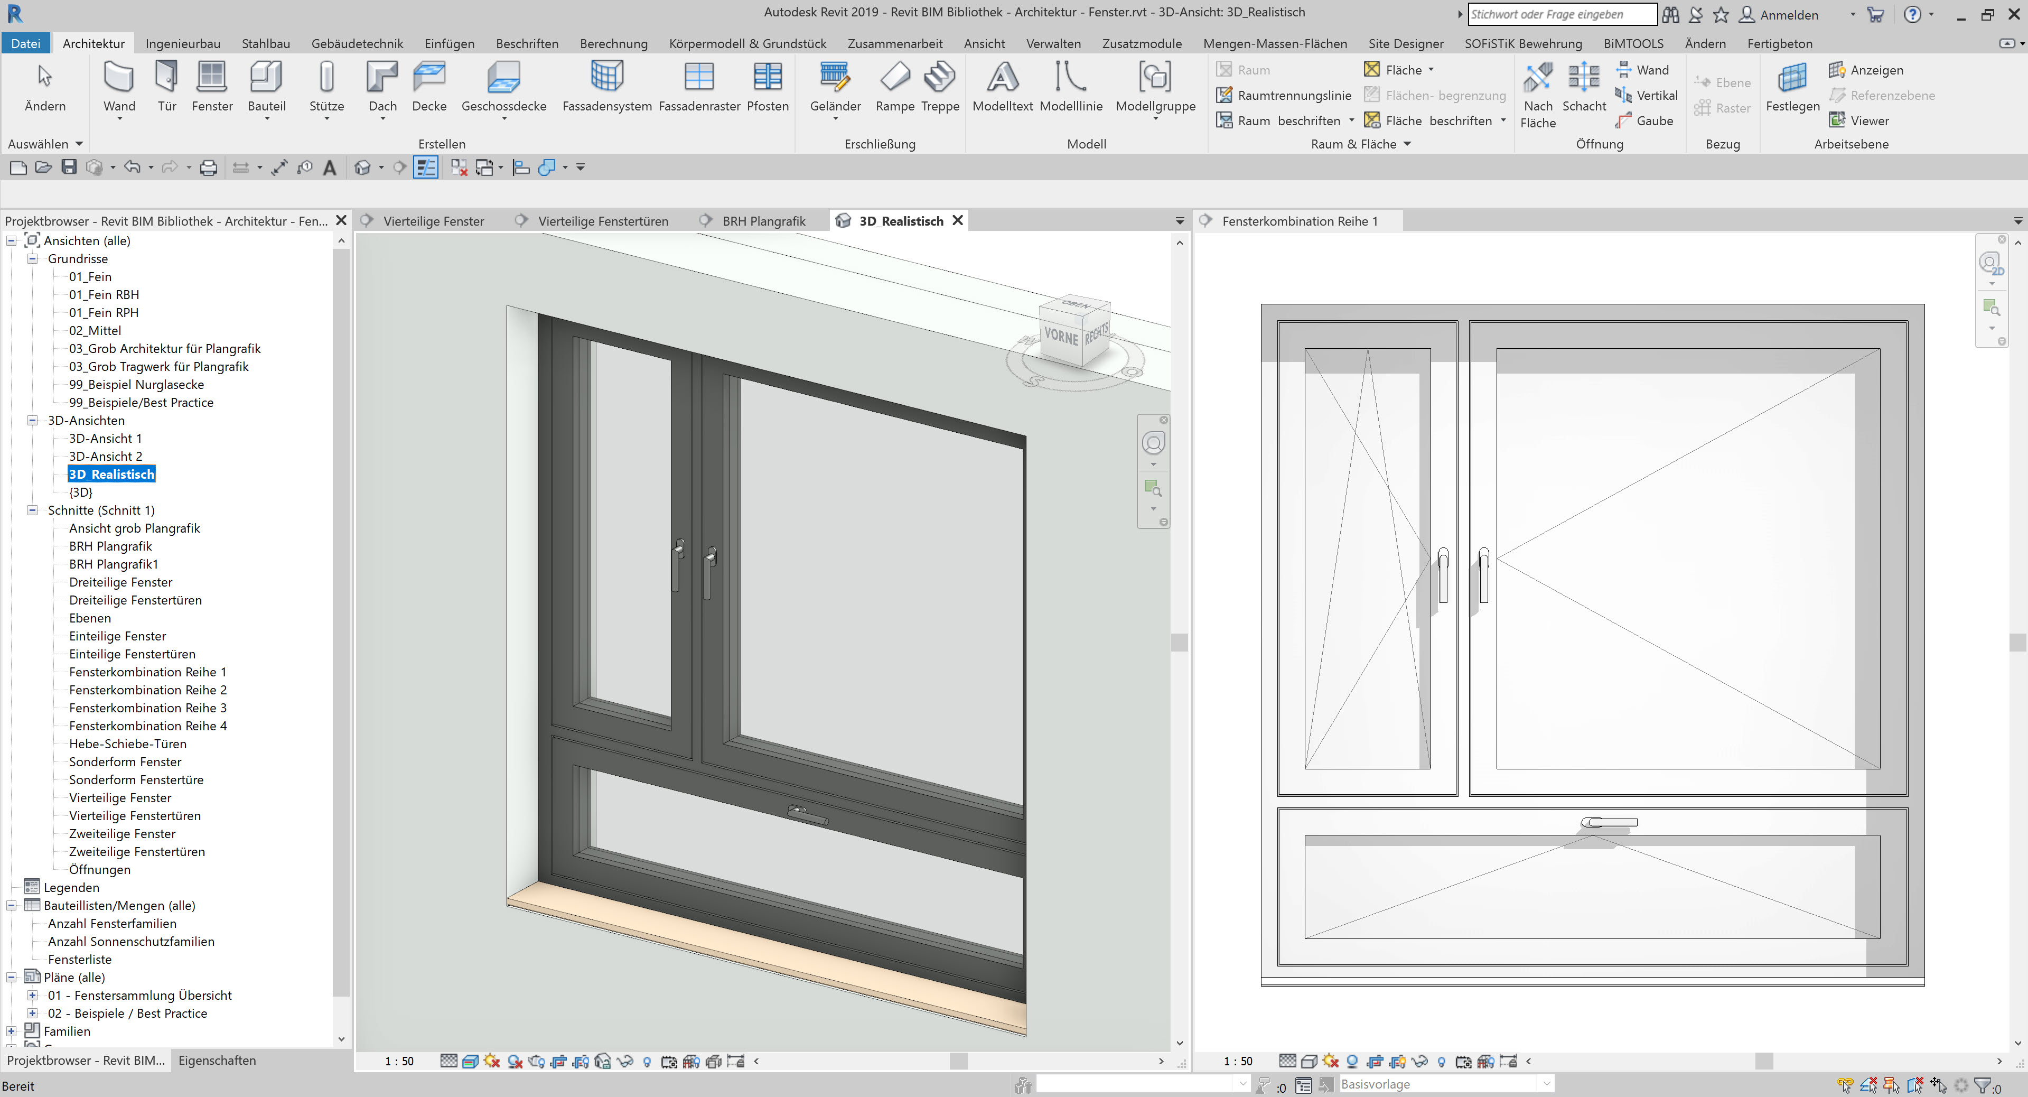Expand the Familien tree node
2028x1097 pixels.
pos(11,1031)
